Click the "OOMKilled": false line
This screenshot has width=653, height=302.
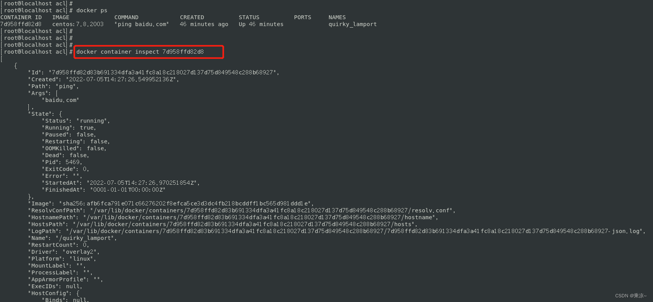tap(74, 148)
